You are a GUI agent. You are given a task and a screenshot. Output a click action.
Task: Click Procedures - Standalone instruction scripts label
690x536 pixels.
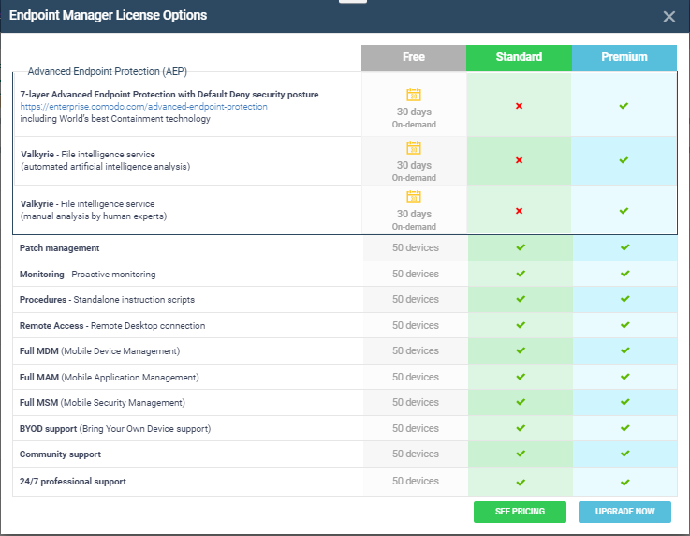[107, 300]
